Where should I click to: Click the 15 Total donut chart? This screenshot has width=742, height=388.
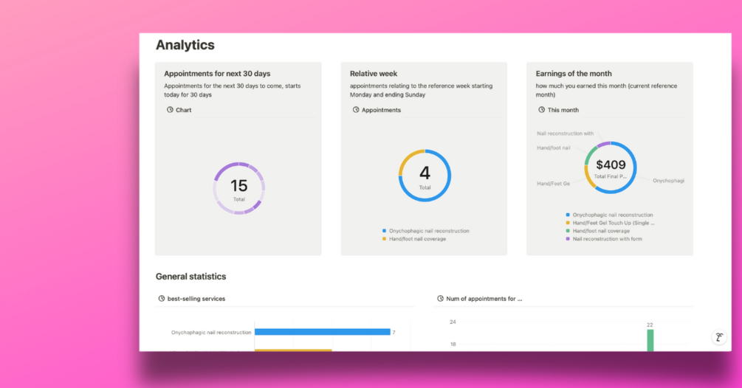239,188
